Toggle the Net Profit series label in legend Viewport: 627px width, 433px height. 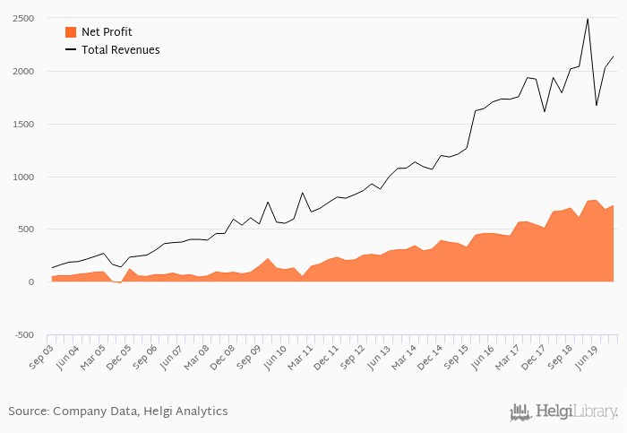point(107,32)
